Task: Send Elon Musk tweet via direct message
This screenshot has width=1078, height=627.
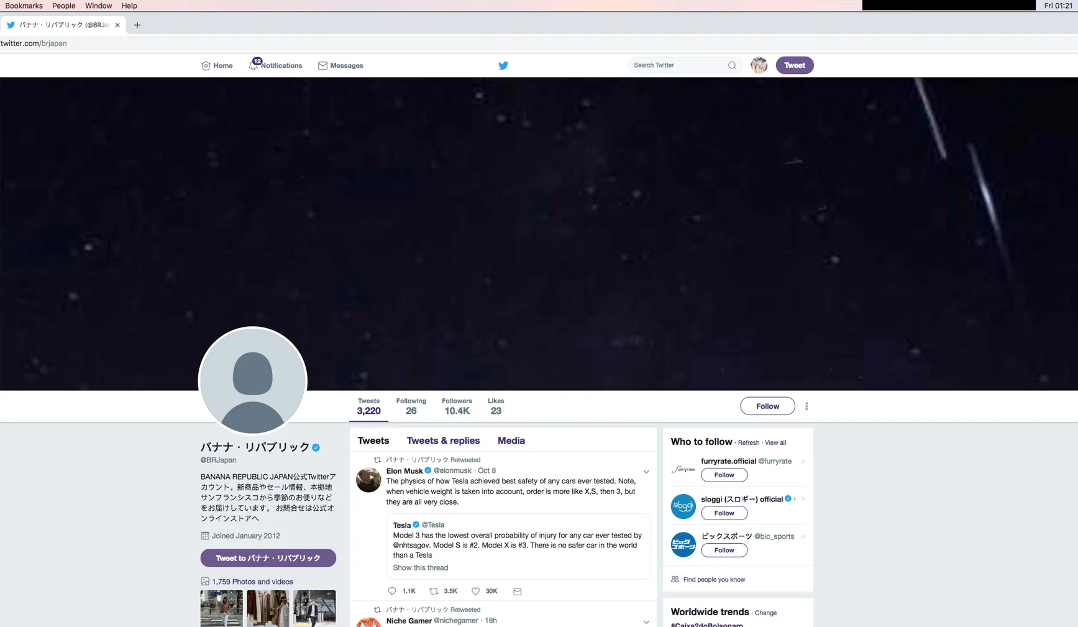Action: coord(517,591)
